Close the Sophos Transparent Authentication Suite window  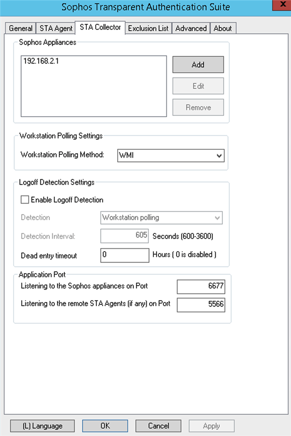(x=282, y=5)
